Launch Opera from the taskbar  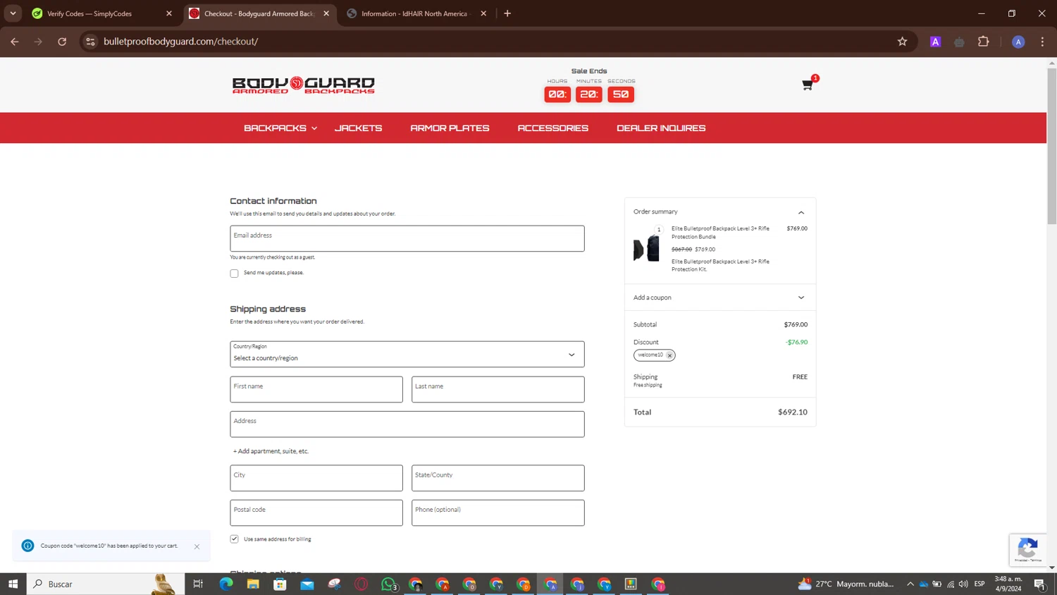pos(361,584)
